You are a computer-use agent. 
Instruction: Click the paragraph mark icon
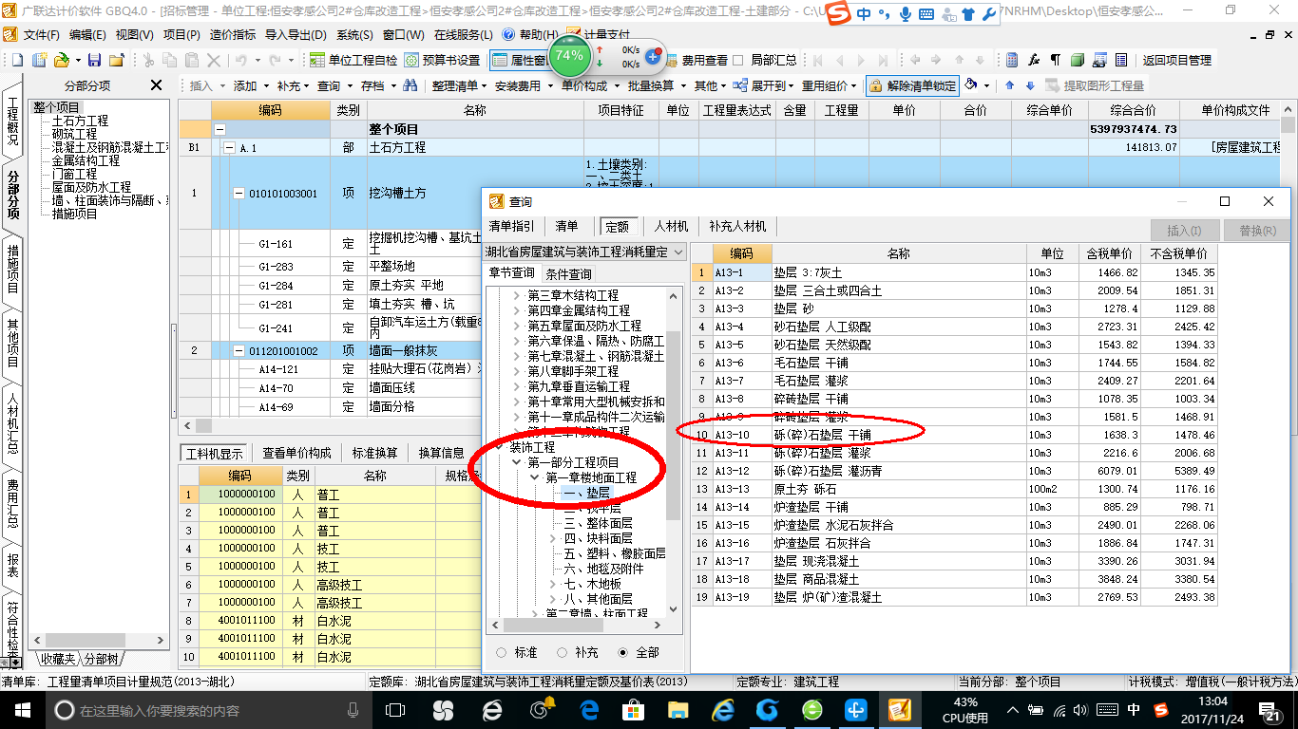click(x=1056, y=60)
